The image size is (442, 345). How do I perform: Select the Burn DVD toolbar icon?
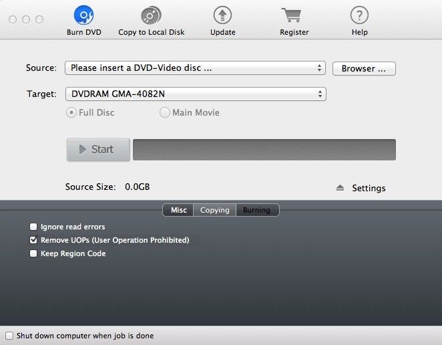pyautogui.click(x=83, y=15)
